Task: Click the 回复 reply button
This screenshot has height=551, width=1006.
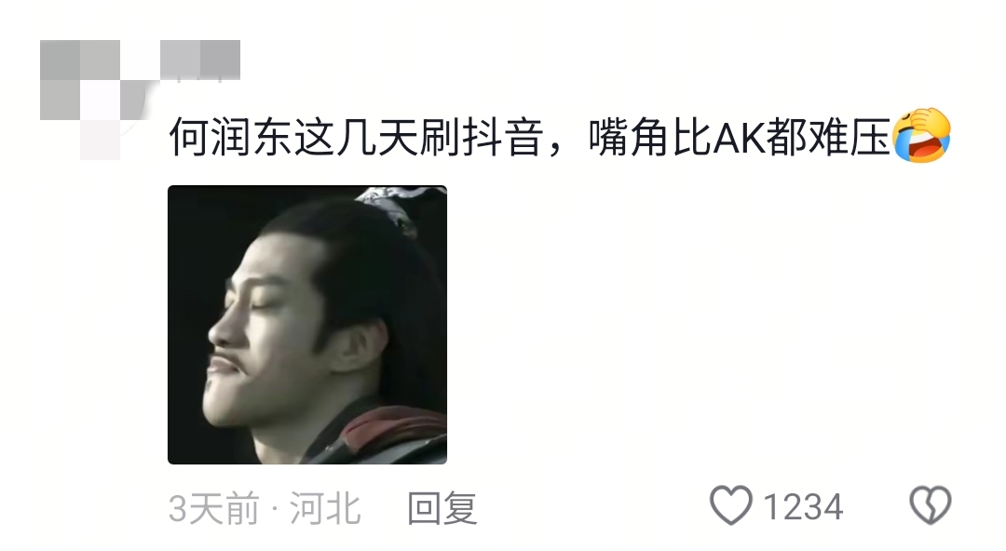Action: pyautogui.click(x=442, y=509)
